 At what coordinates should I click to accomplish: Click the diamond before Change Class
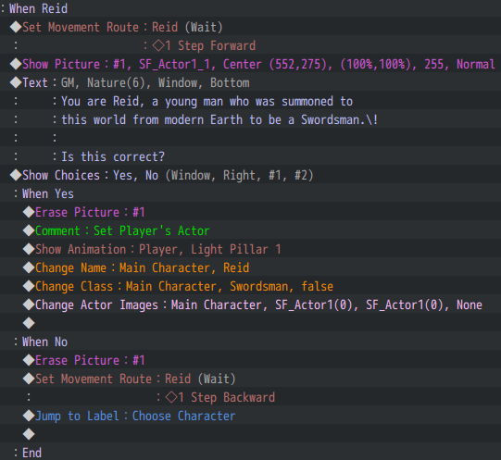29,286
